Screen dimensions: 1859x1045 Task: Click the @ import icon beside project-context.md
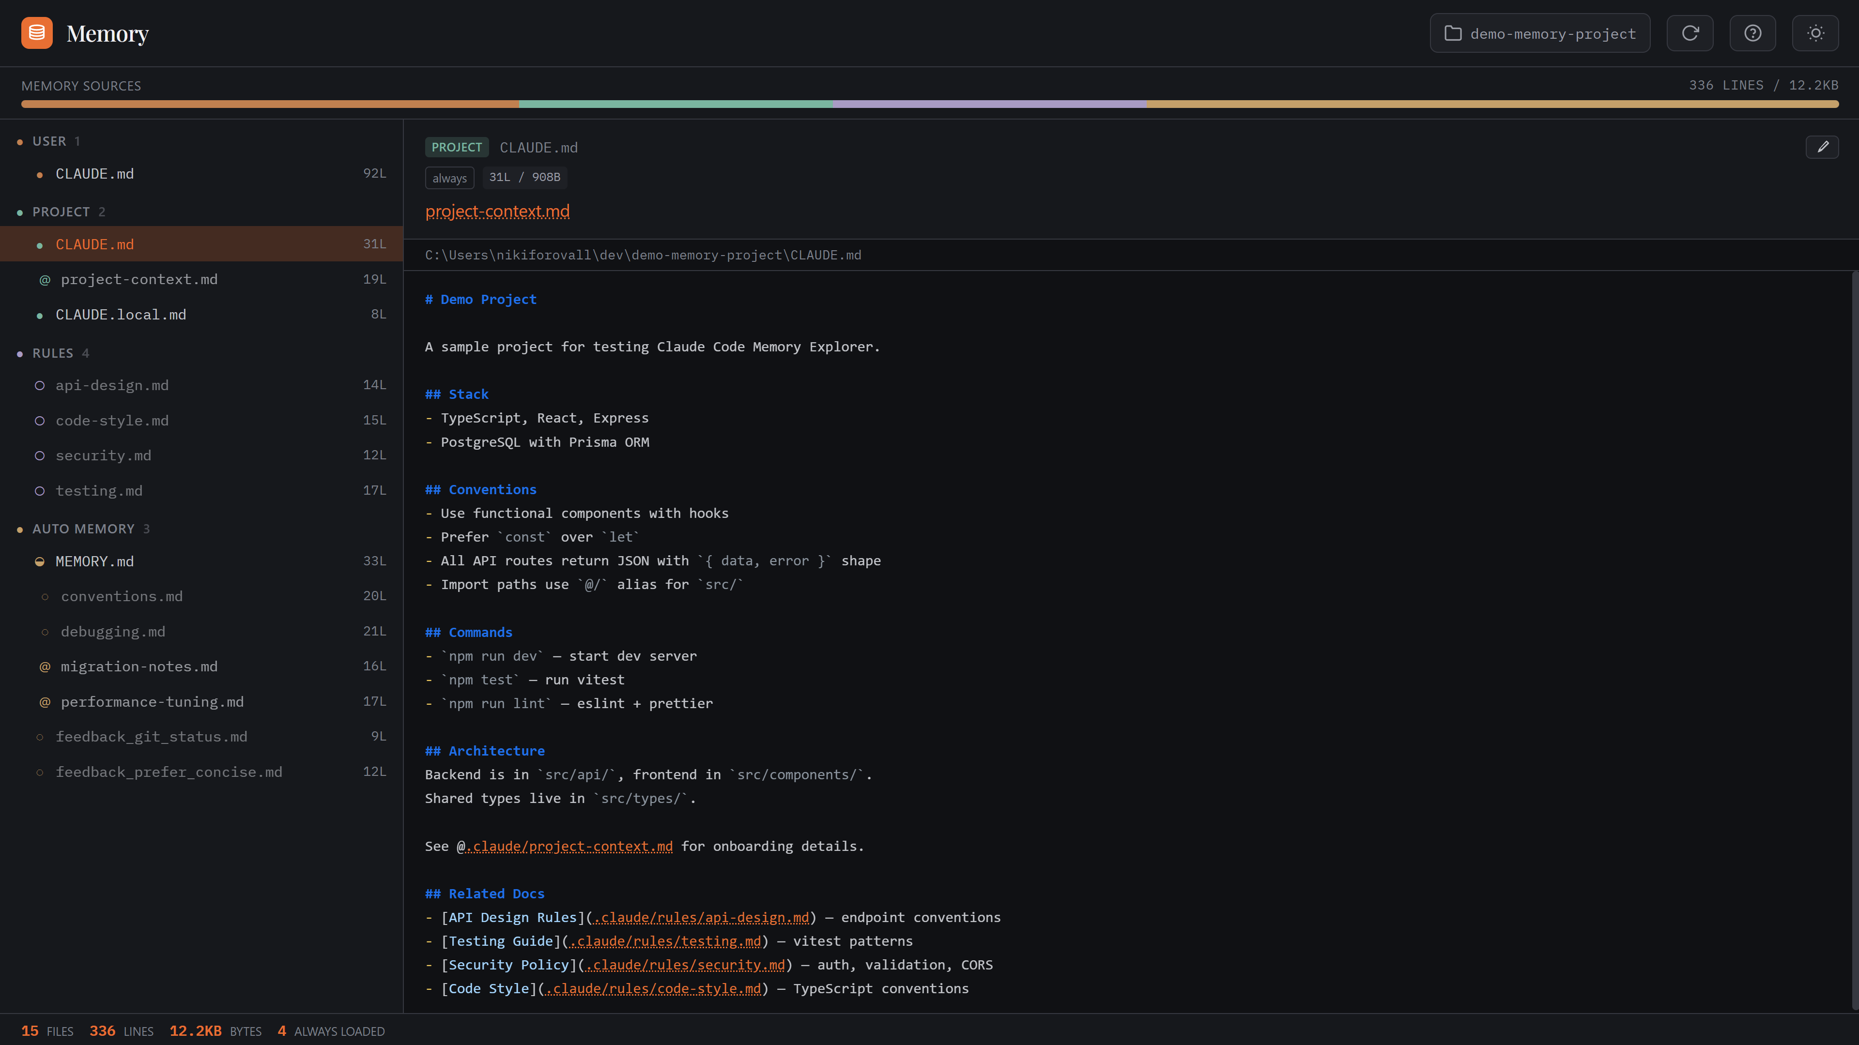[x=45, y=279]
